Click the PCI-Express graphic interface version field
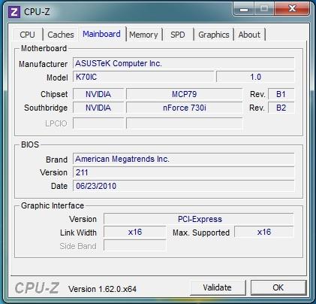The image size is (316, 304). (199, 219)
